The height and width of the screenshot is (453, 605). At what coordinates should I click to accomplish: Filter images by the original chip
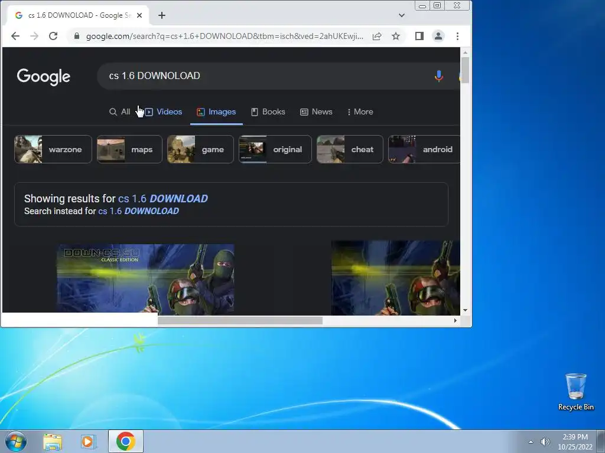click(275, 149)
